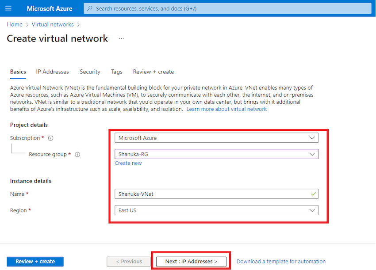
Task: Click the Virtual networks breadcrumb link
Action: [x=52, y=25]
